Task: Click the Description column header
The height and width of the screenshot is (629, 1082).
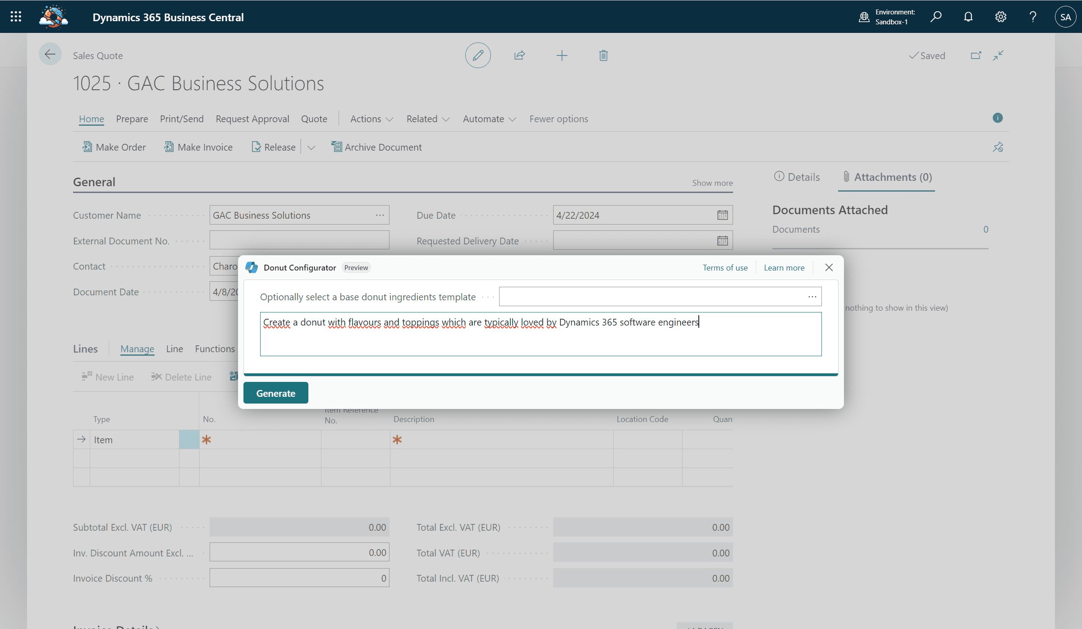Action: [414, 419]
